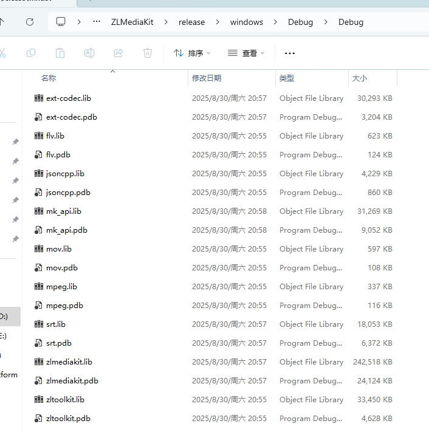429x432 pixels.
Task: Click the Delete trash icon
Action: 148,53
